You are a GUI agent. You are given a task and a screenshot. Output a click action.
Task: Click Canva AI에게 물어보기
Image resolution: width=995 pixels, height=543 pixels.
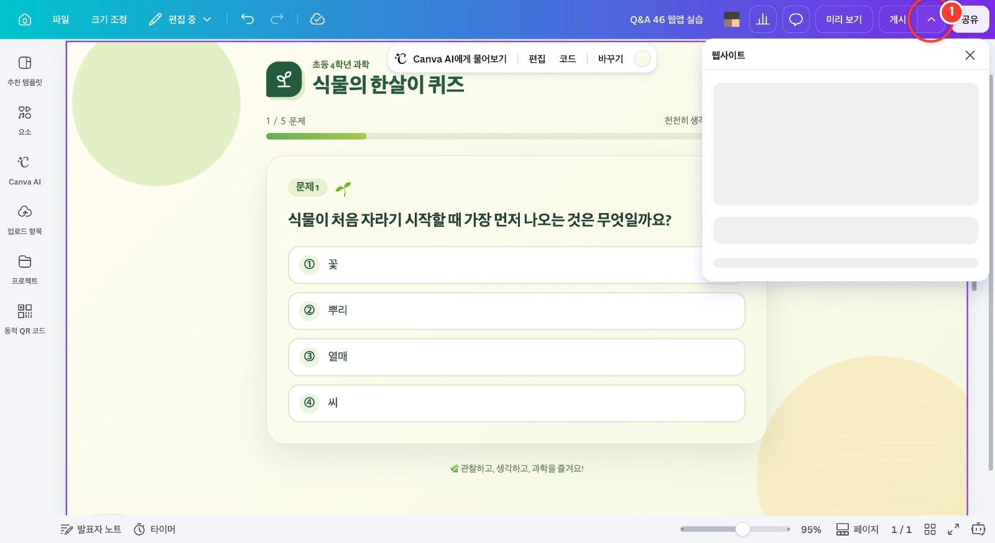click(451, 58)
